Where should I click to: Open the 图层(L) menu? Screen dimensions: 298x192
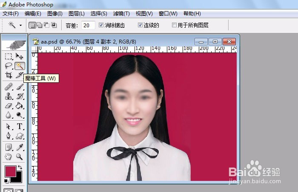(76, 14)
